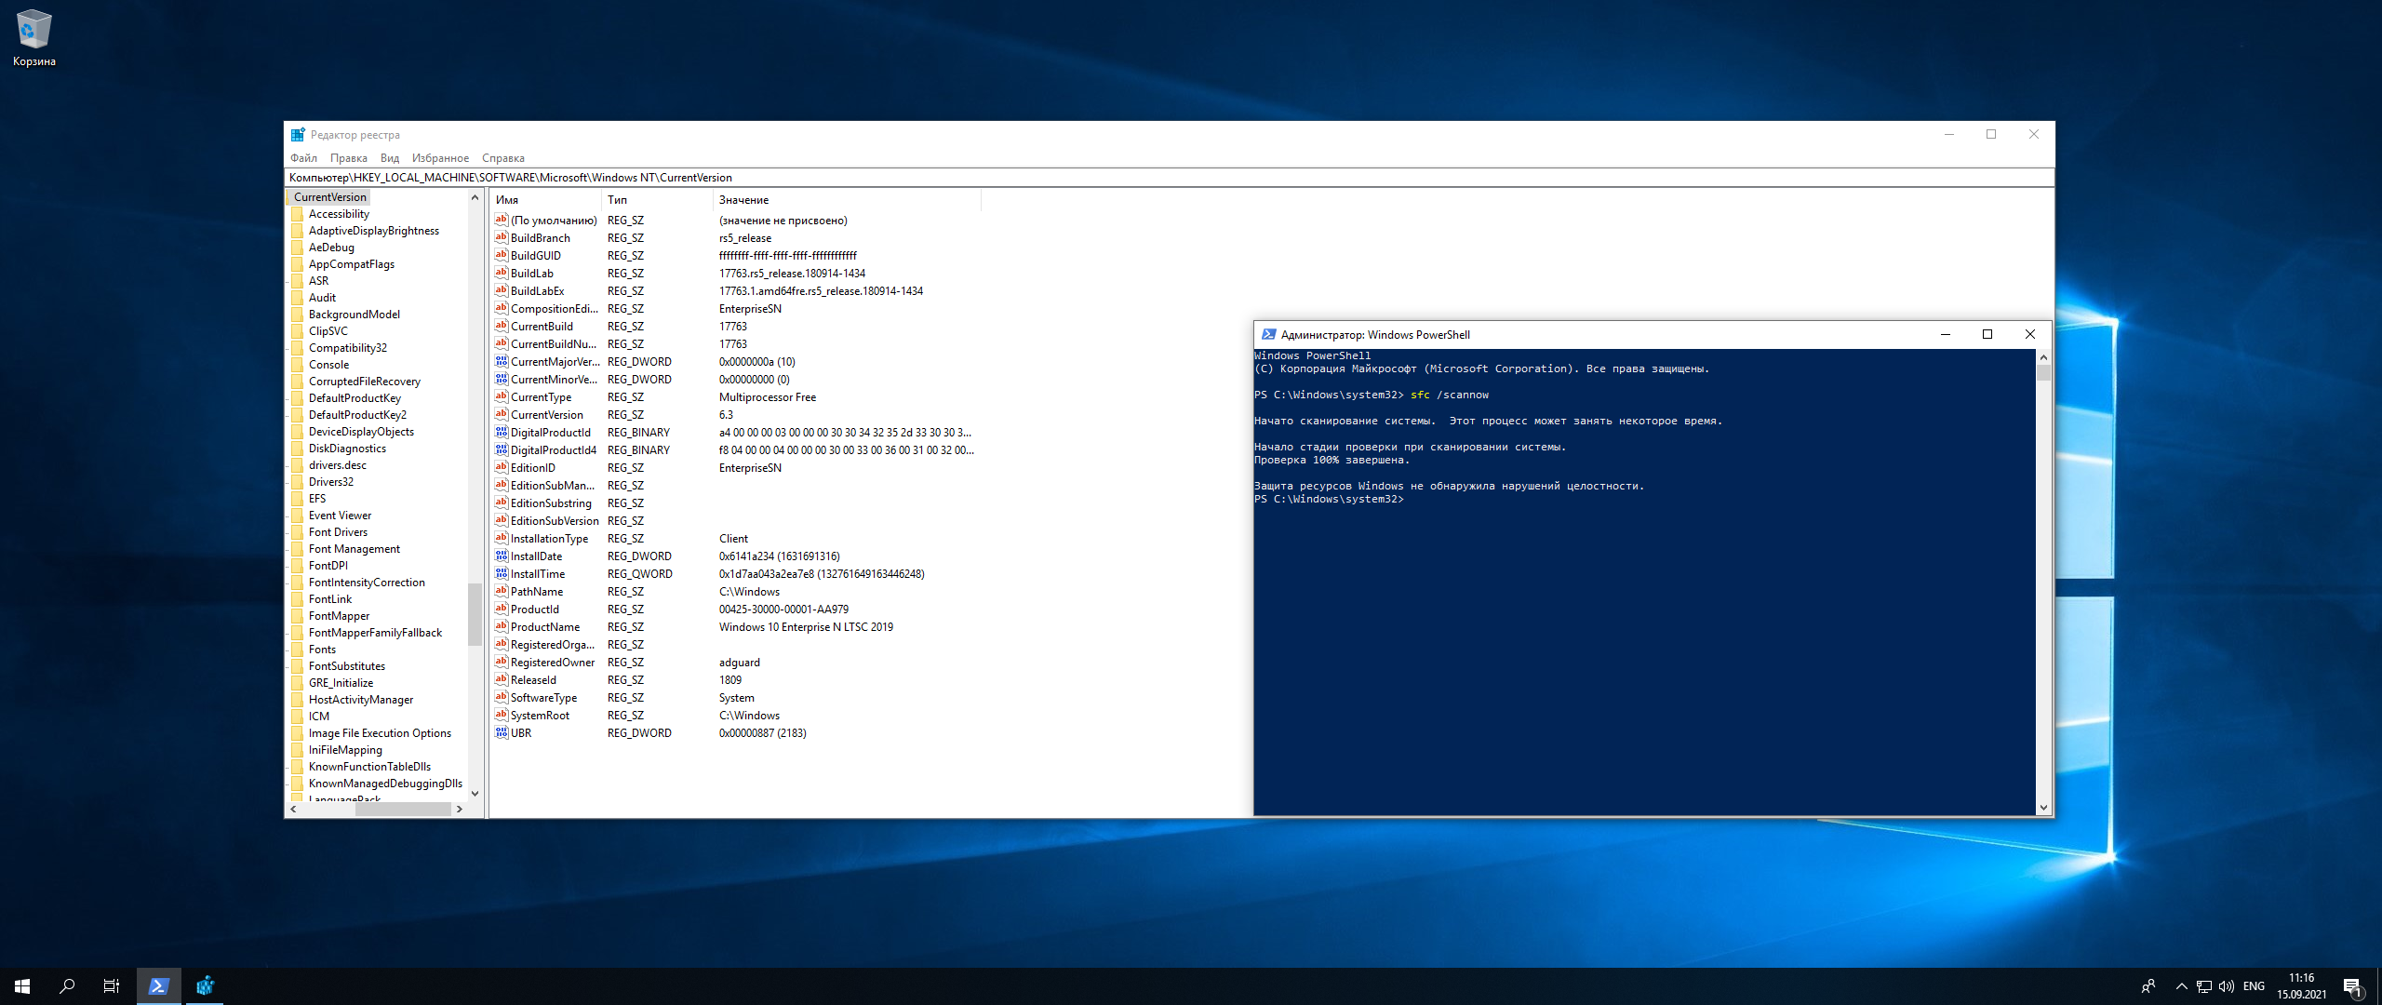Viewport: 2382px width, 1005px height.
Task: Open the Recycle Bin desktop icon
Action: 33,37
